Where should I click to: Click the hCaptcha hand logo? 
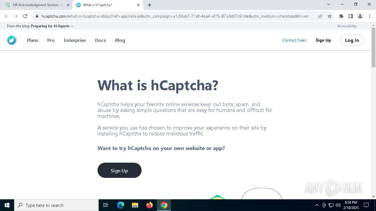12,40
